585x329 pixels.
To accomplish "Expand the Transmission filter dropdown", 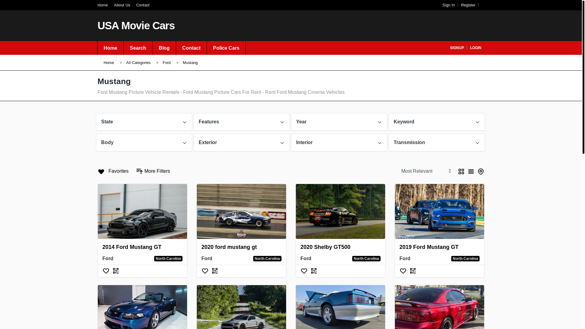I will point(437,143).
